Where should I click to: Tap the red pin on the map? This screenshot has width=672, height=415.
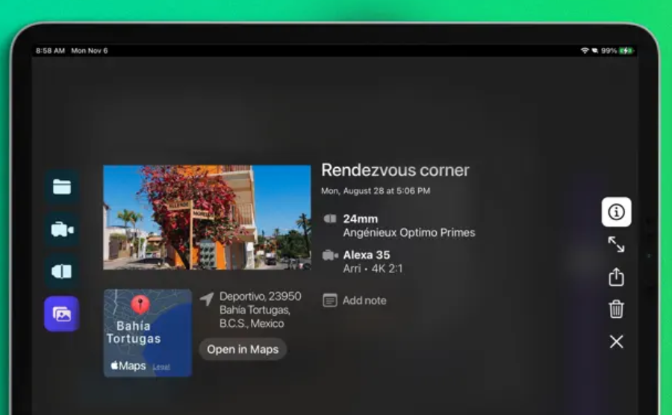click(140, 304)
